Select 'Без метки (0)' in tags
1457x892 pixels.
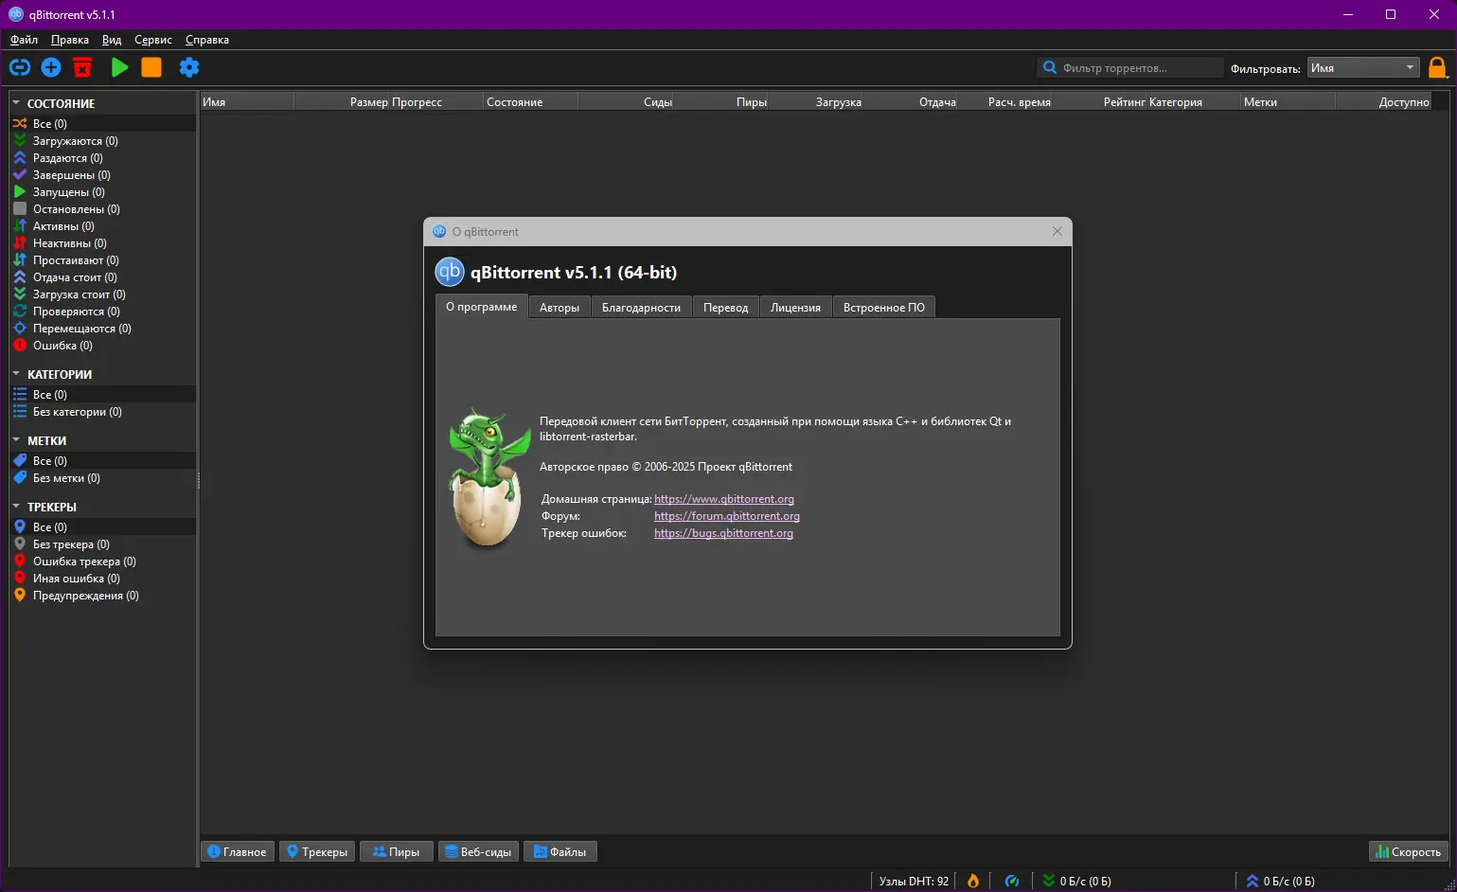coord(103,478)
